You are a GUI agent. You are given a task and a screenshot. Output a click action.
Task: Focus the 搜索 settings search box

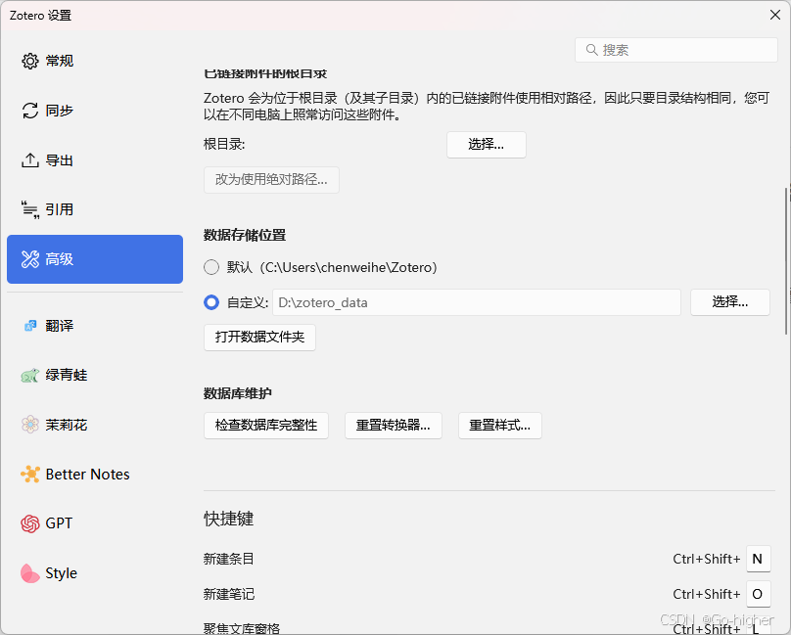676,50
